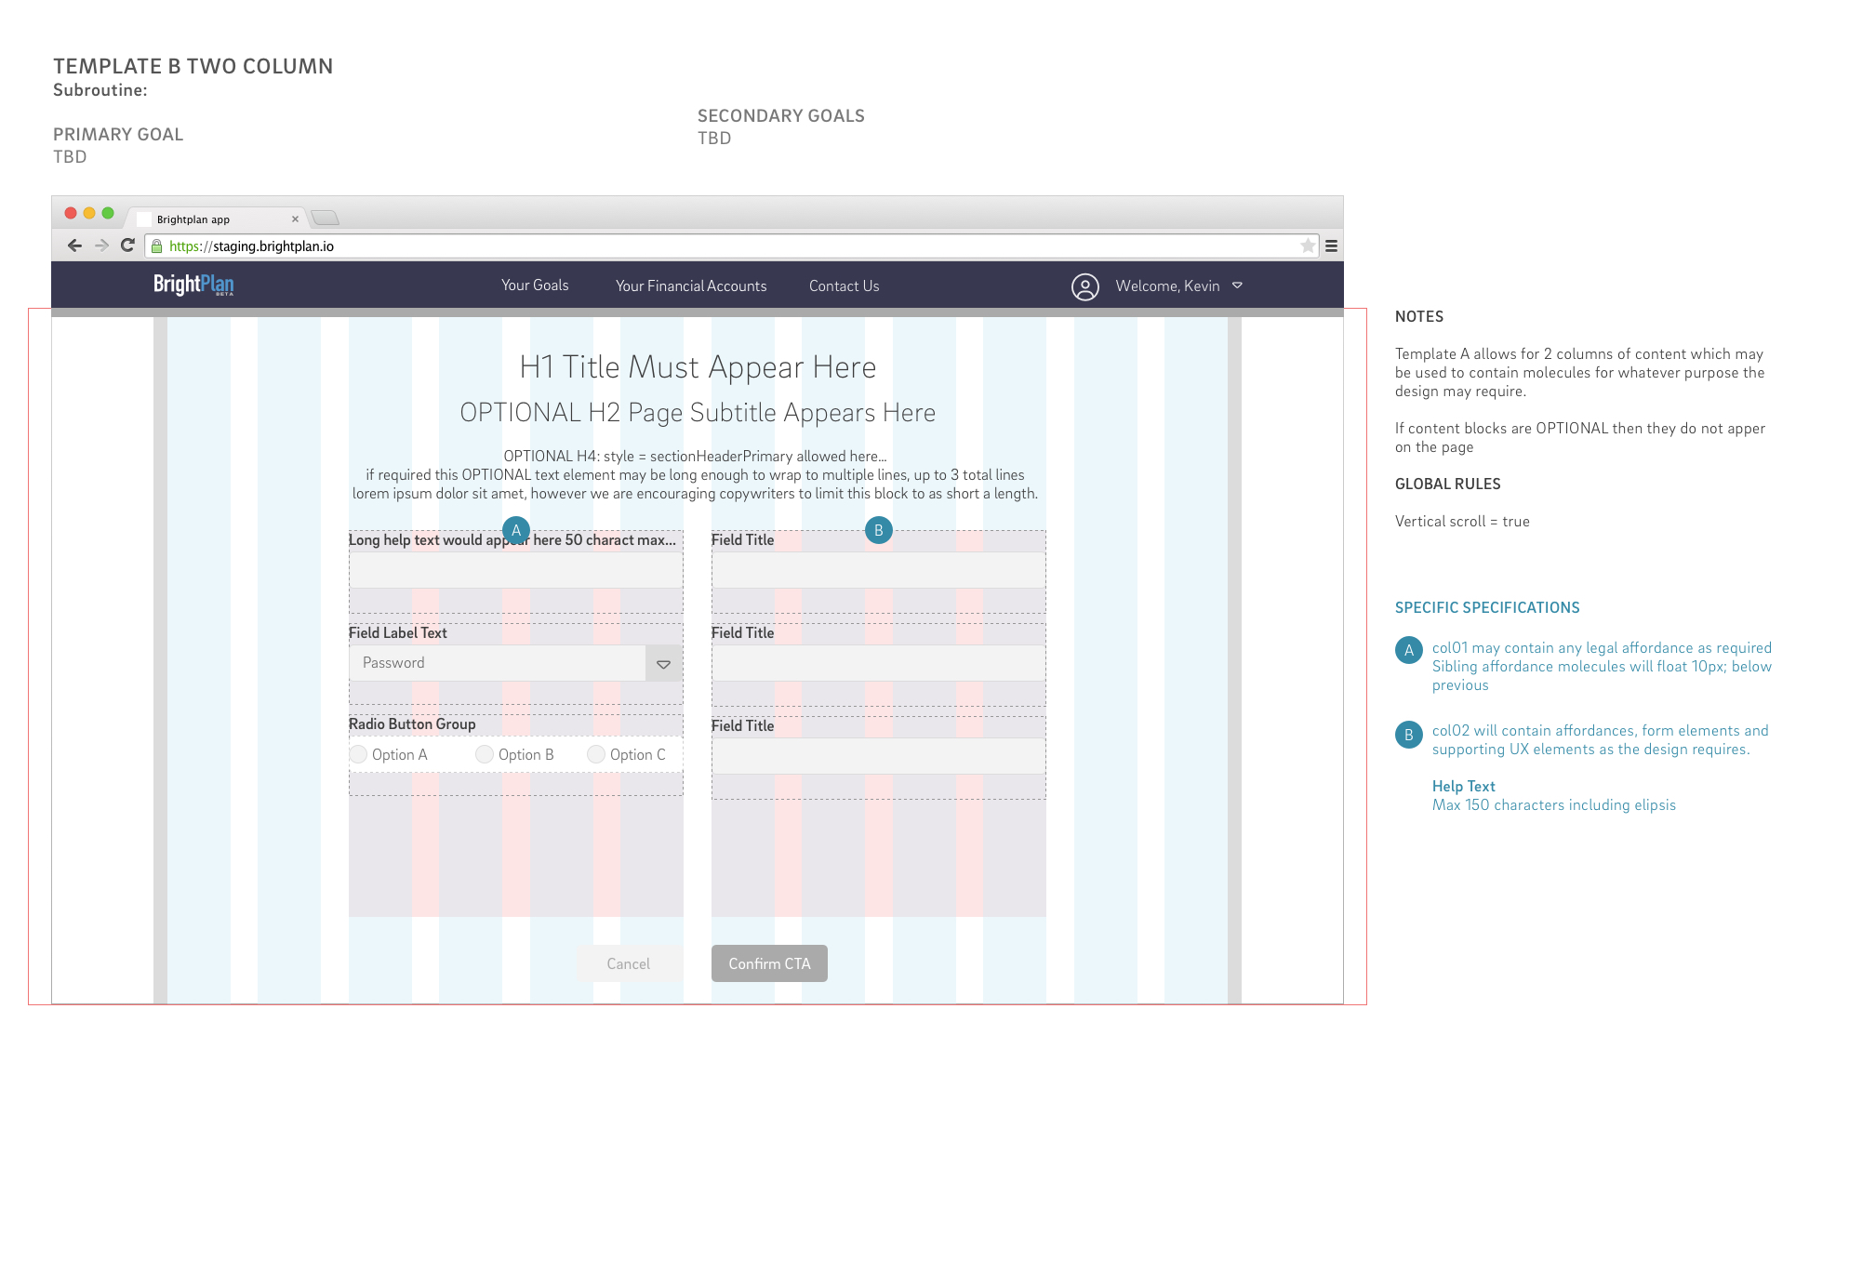Screen dimensions: 1849x1261
Task: Click the green padlock security icon
Action: pyautogui.click(x=157, y=246)
